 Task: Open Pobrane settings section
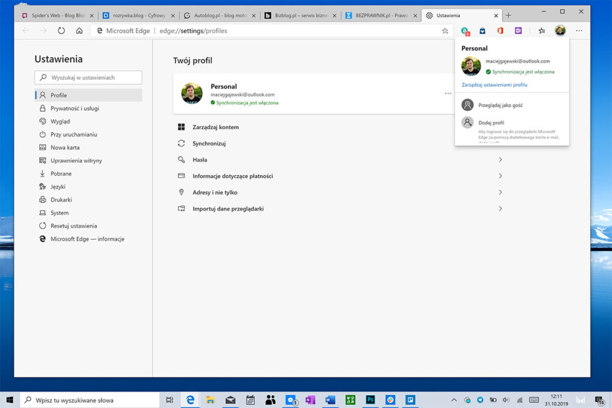88,174
